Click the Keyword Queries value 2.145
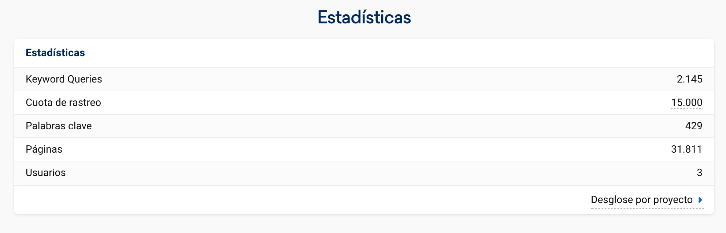The image size is (726, 233). coord(689,79)
